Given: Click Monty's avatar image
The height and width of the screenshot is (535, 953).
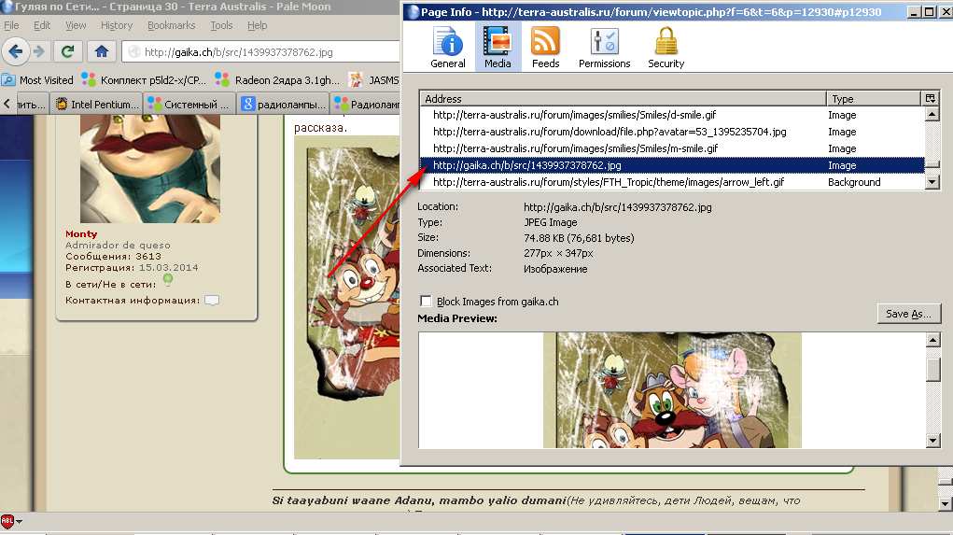Looking at the screenshot, I should [150, 169].
